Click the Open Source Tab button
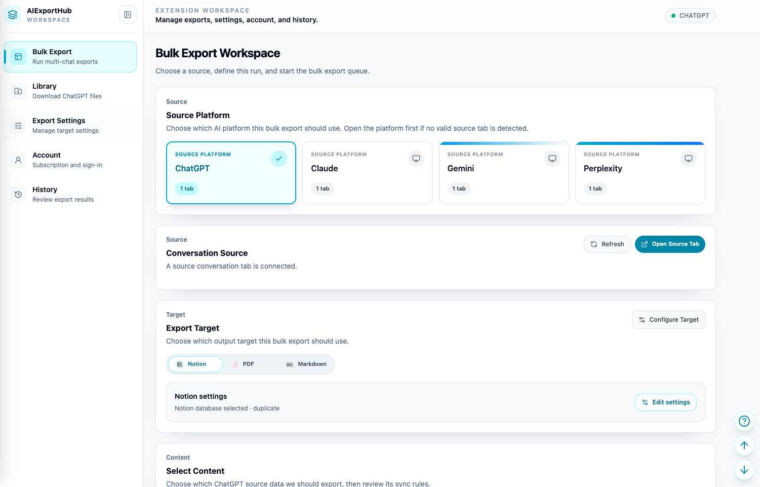 670,244
